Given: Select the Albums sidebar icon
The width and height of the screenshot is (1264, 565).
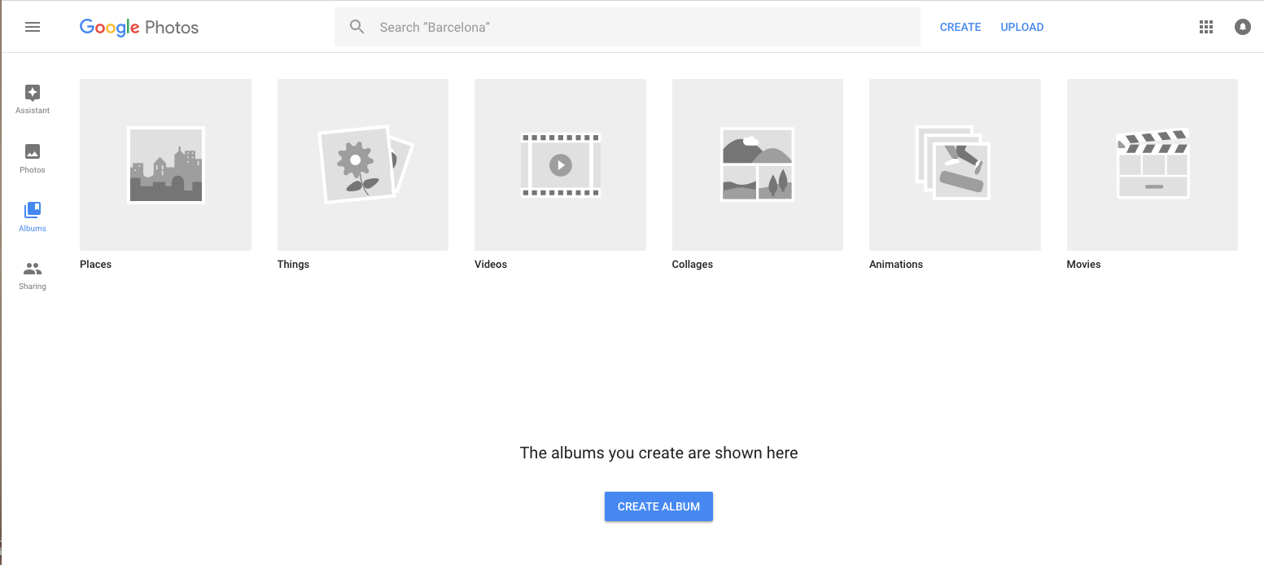Looking at the screenshot, I should [33, 210].
